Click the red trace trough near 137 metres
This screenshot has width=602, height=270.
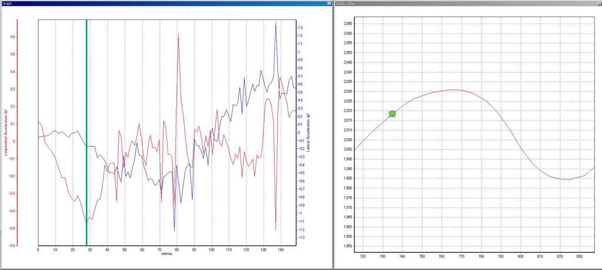click(276, 229)
